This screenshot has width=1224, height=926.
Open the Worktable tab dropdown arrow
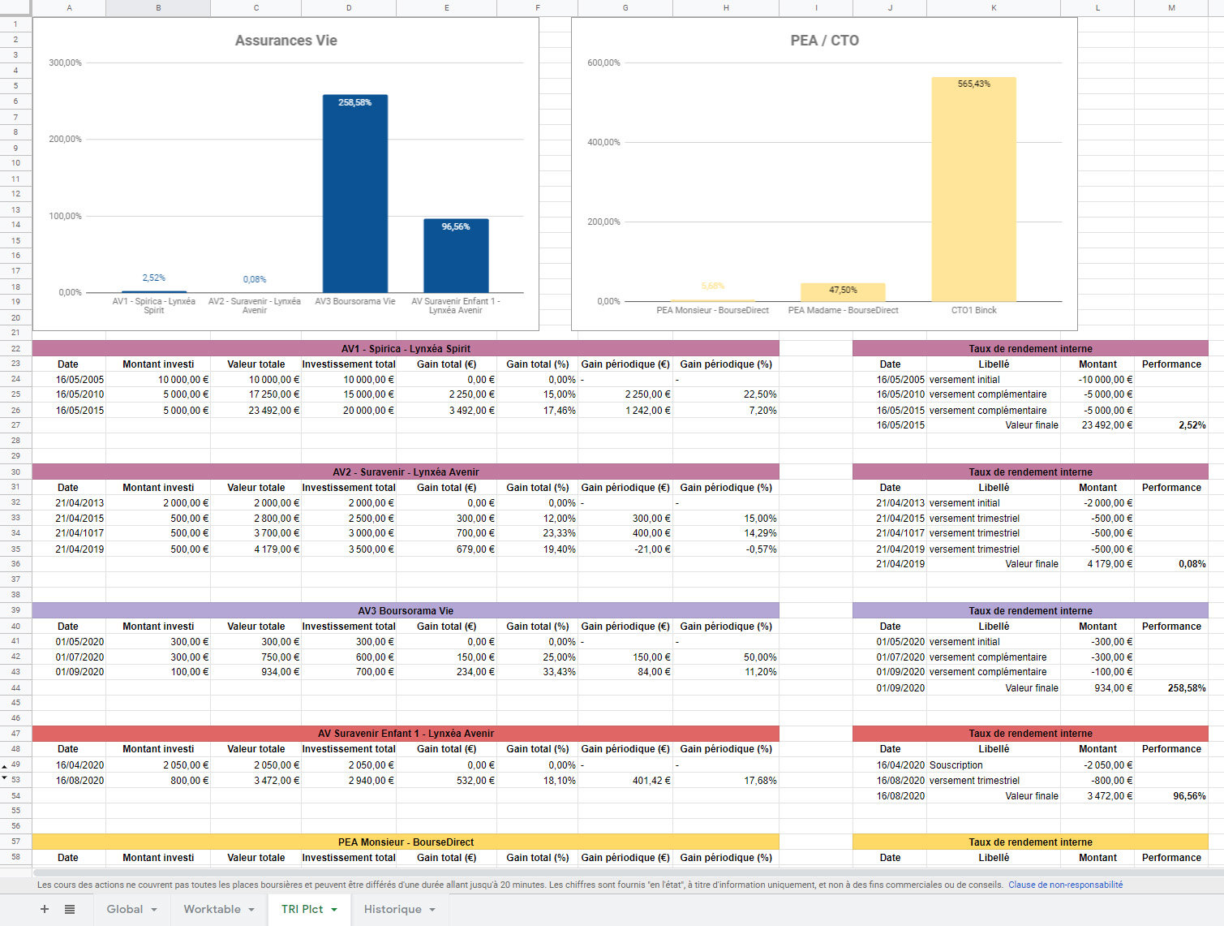click(251, 910)
